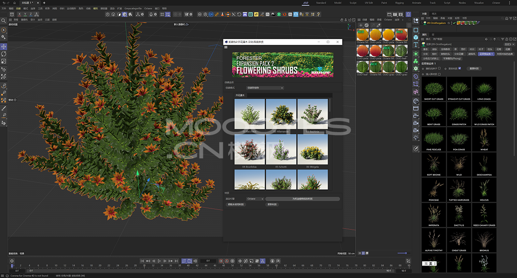Open the Octane render engine dropdown
Viewport: 517px width, 278px height.
coord(255,199)
